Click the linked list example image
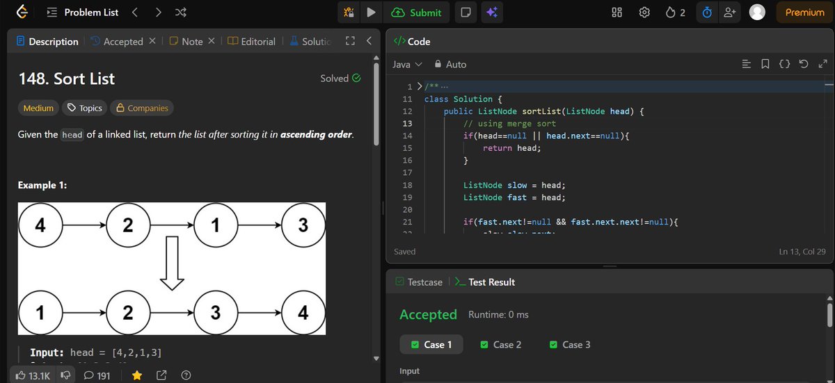This screenshot has width=835, height=383. tap(171, 269)
